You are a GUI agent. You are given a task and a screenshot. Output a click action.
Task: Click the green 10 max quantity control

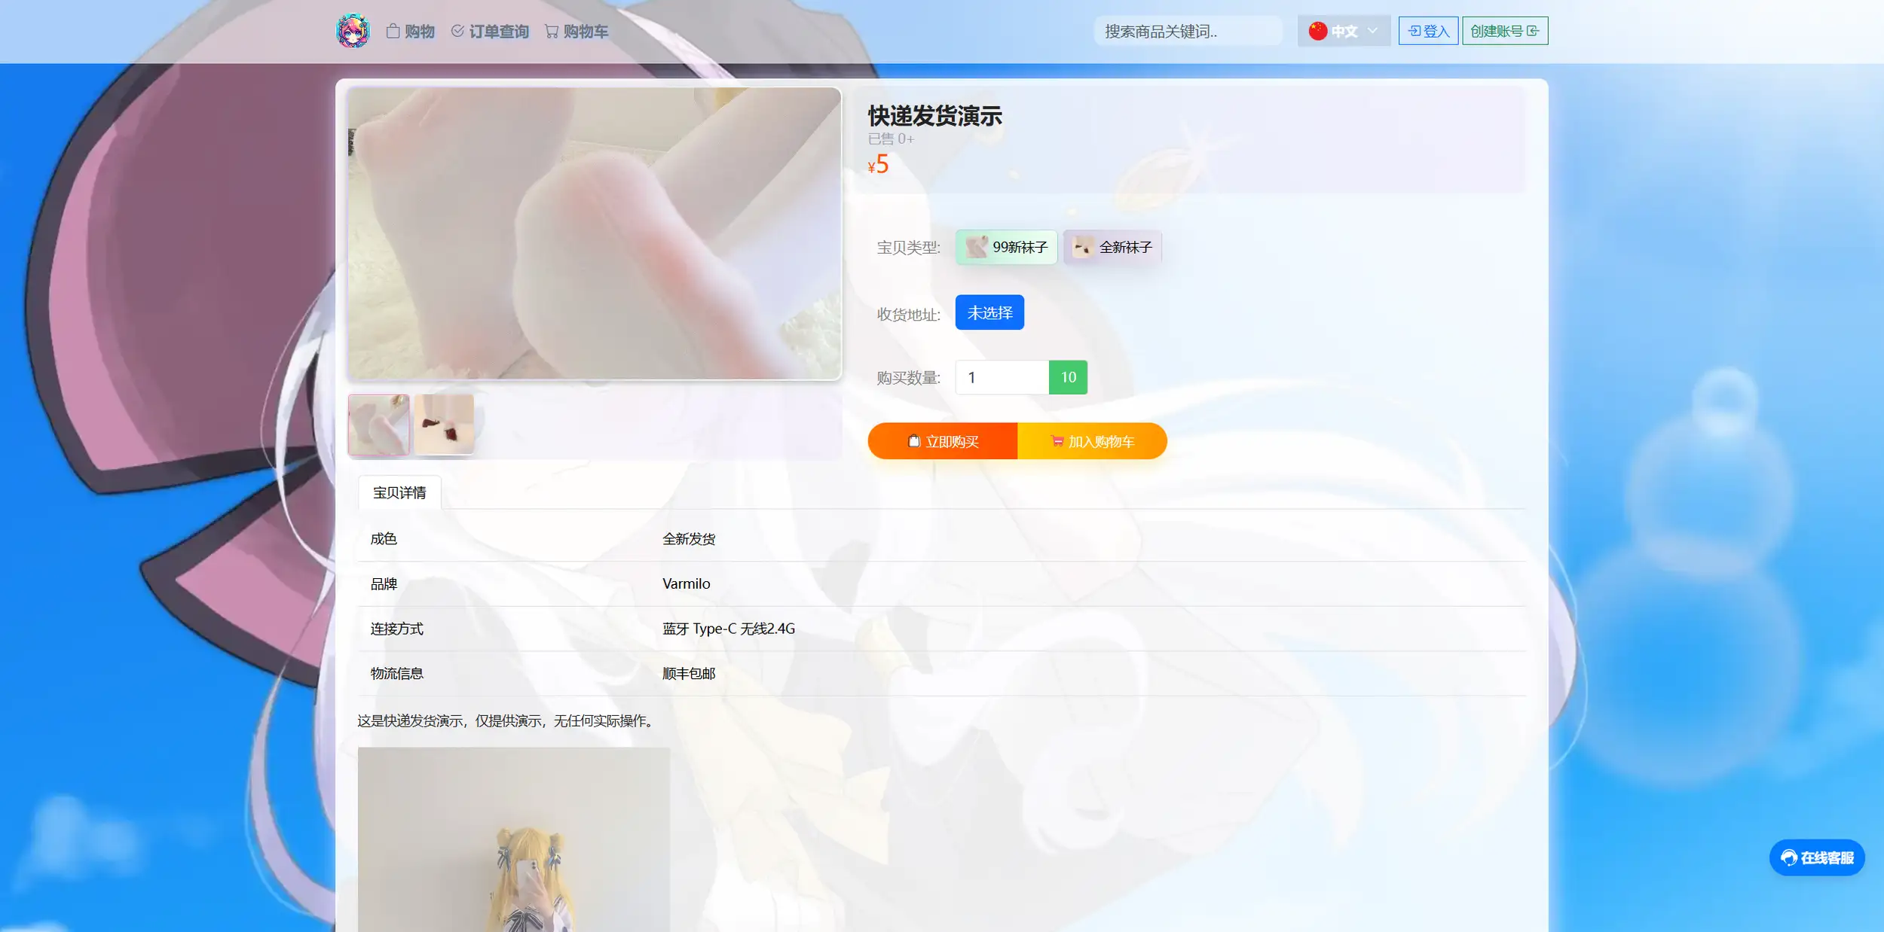point(1067,377)
